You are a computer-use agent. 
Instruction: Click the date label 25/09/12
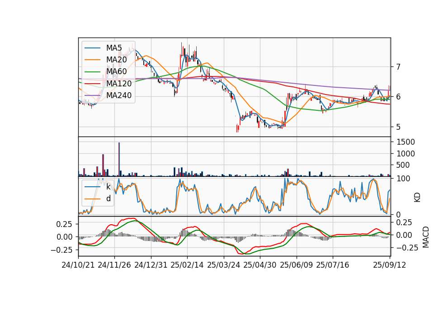389,265
